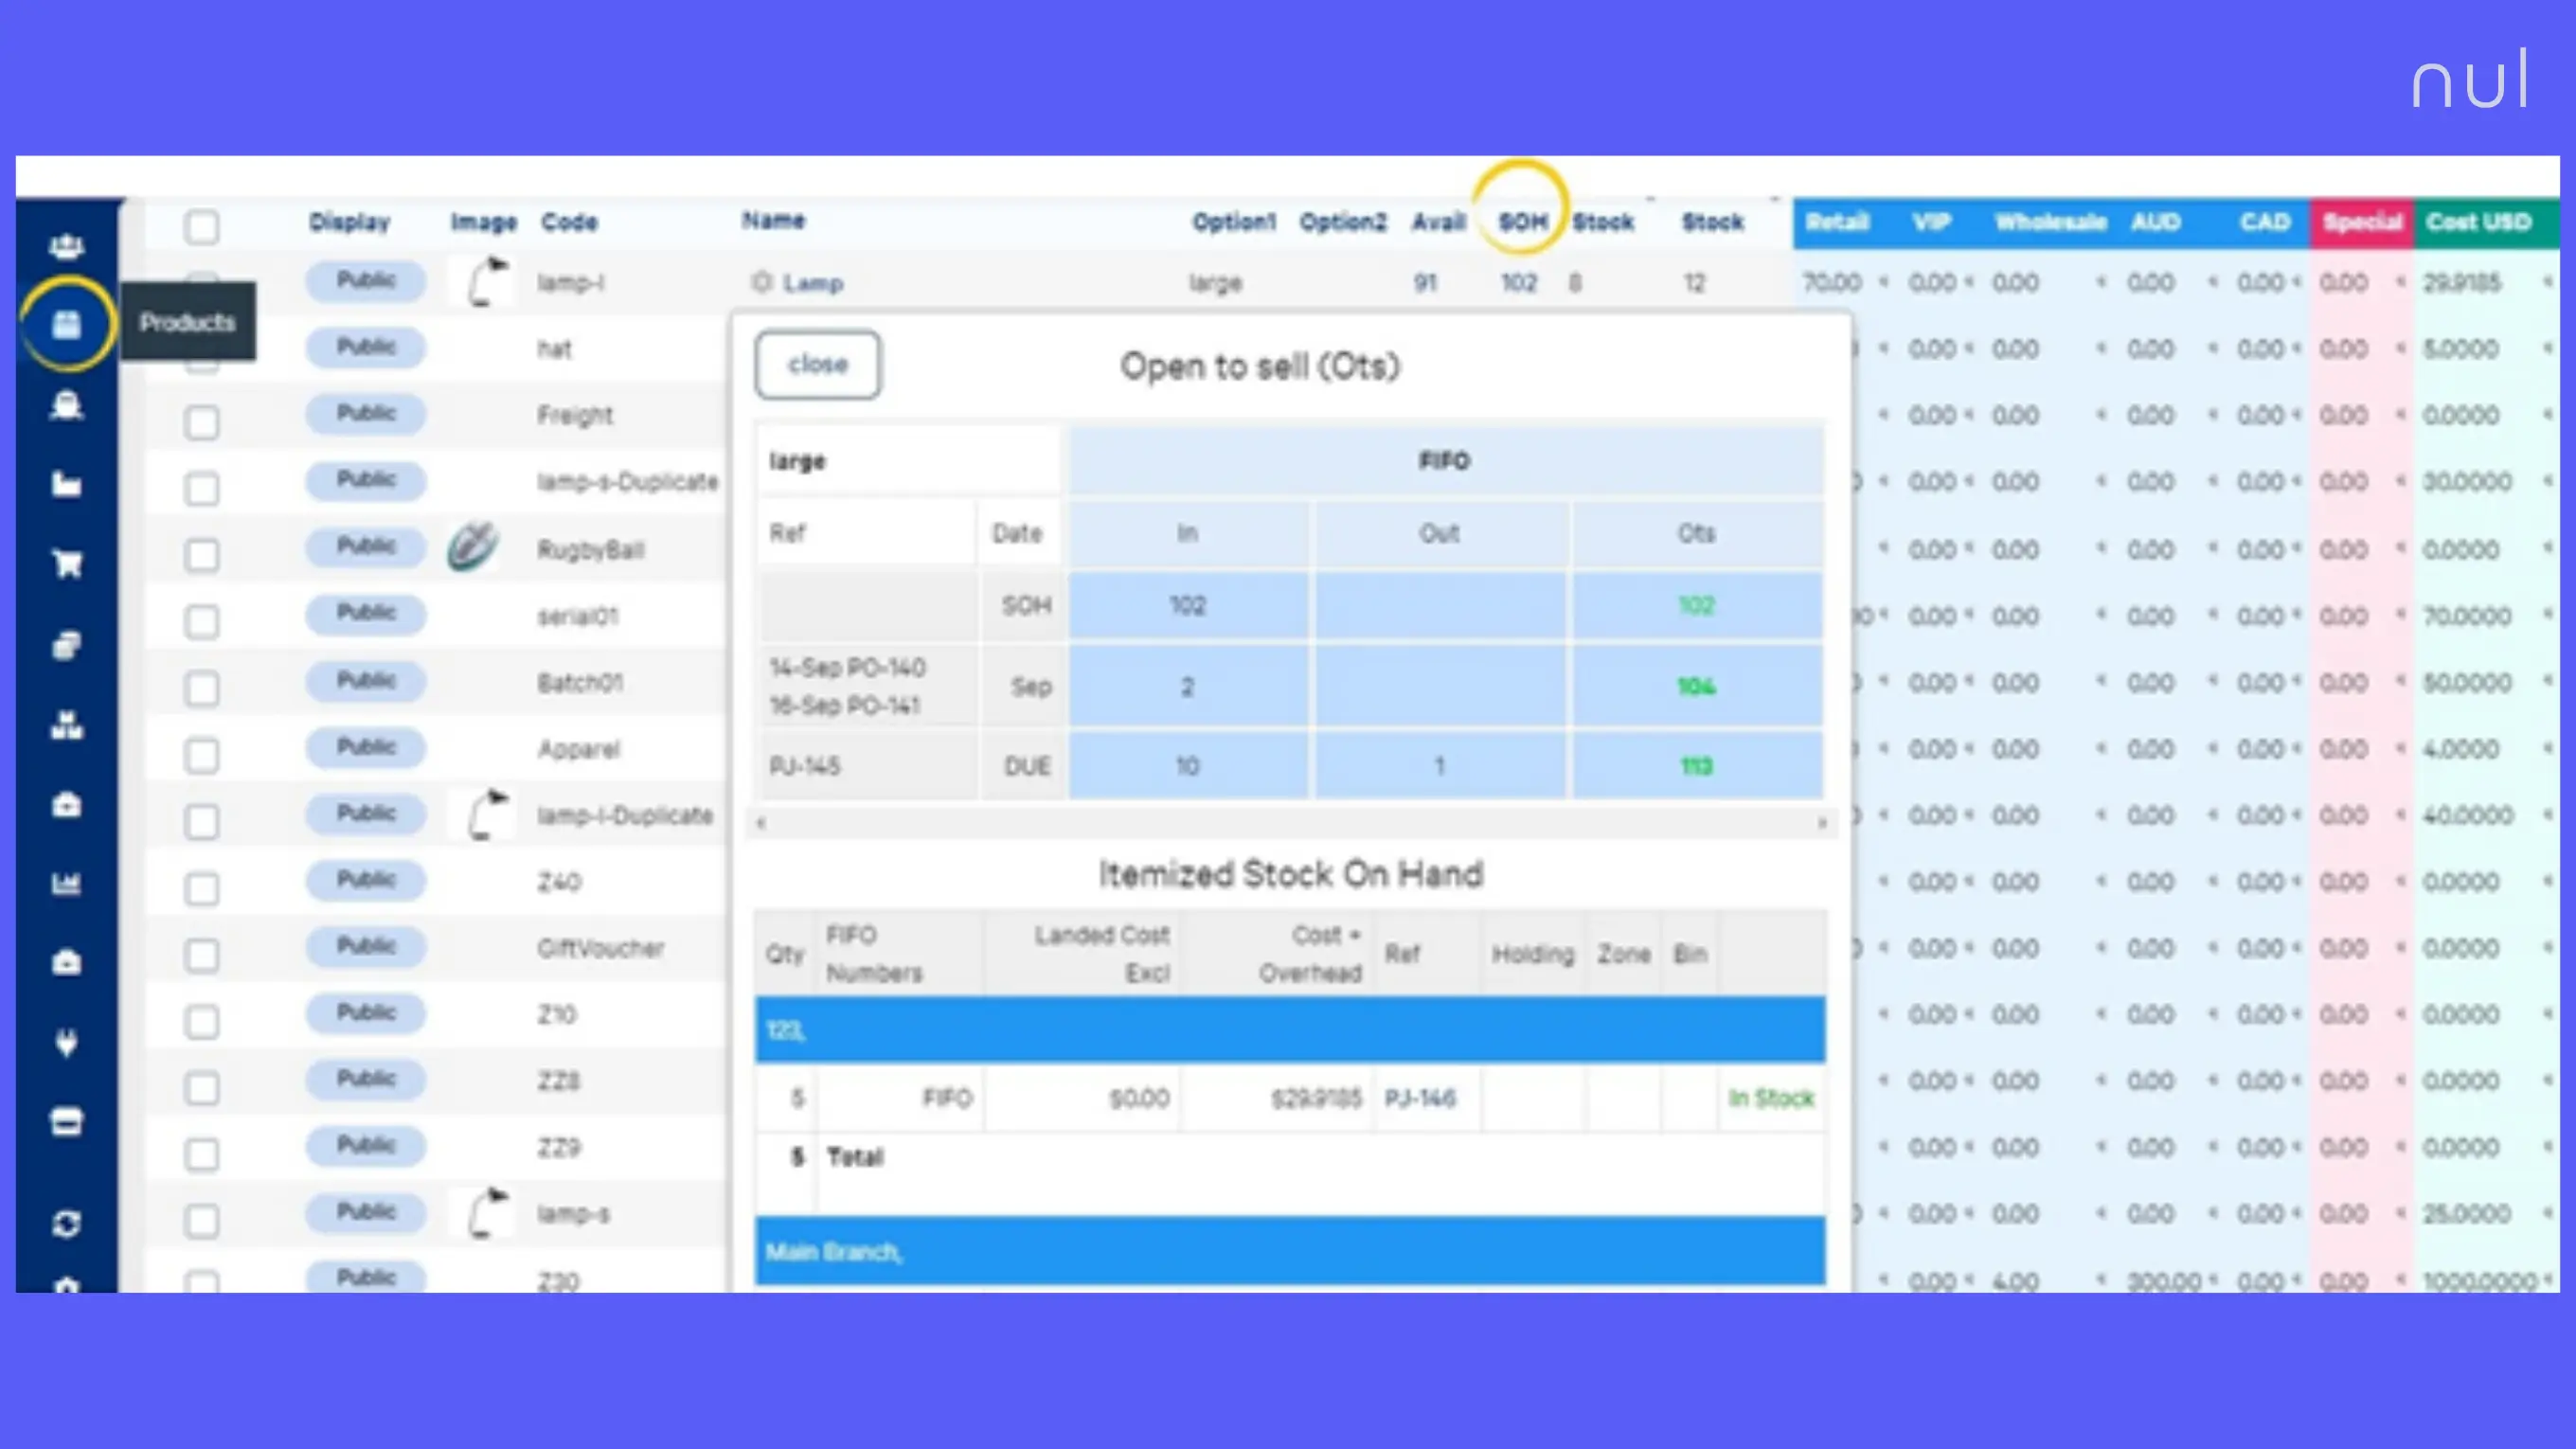2576x1449 pixels.
Task: Check the GiftVoucher row checkbox
Action: 202,954
